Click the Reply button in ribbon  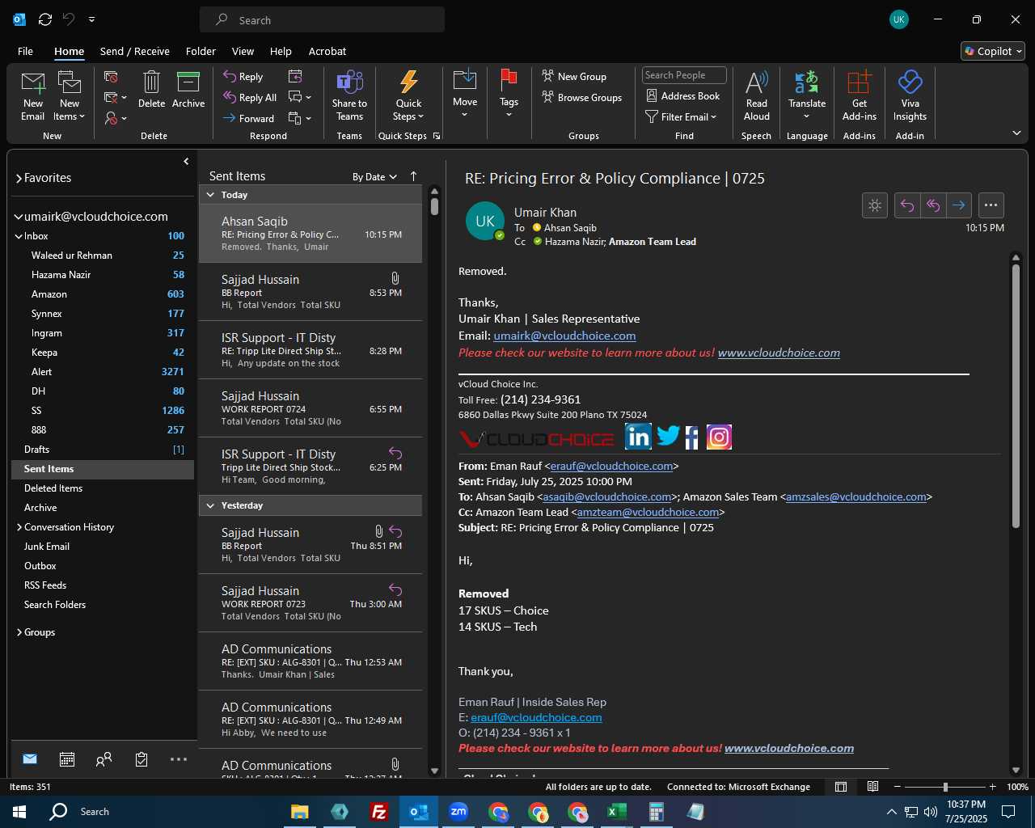click(243, 76)
